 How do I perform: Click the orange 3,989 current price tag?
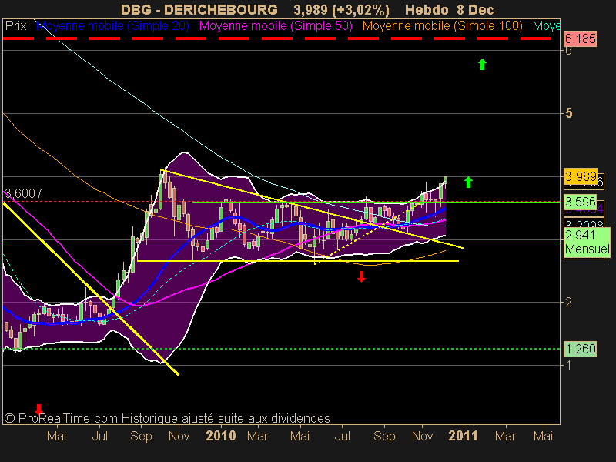[581, 176]
